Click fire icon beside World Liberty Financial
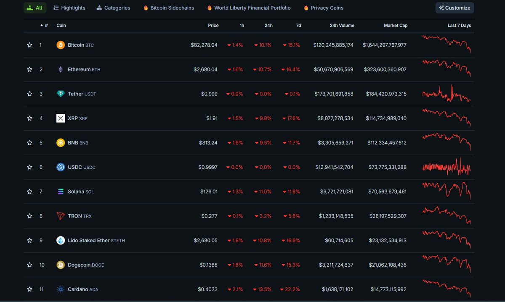 pyautogui.click(x=210, y=8)
